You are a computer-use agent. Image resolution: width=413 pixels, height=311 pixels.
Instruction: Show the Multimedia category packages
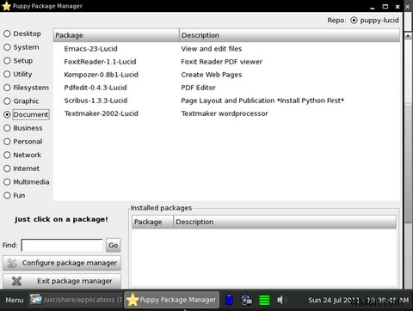point(7,182)
